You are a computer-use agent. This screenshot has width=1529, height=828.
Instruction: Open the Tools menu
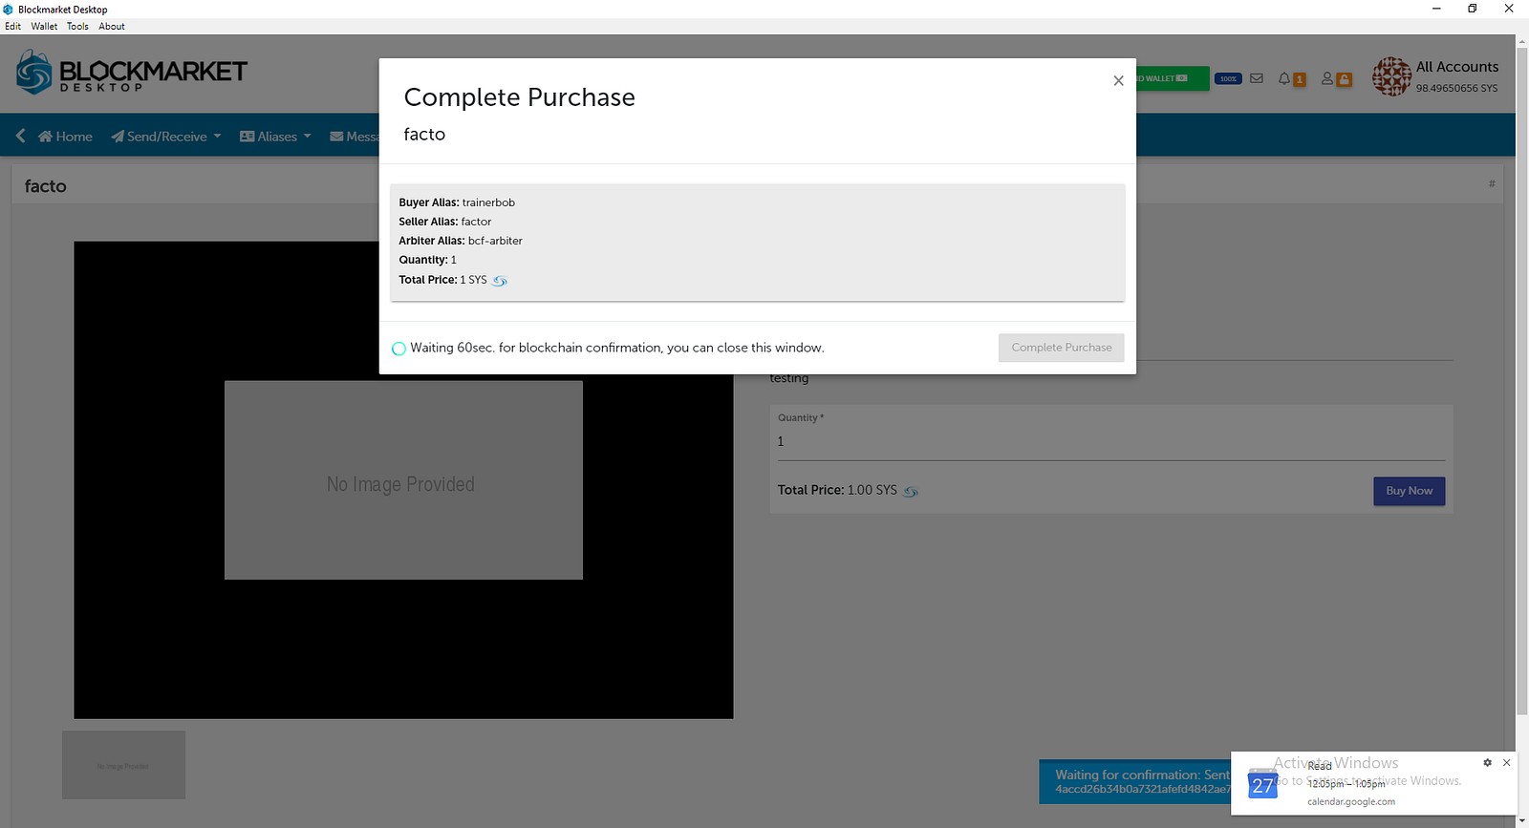[77, 27]
